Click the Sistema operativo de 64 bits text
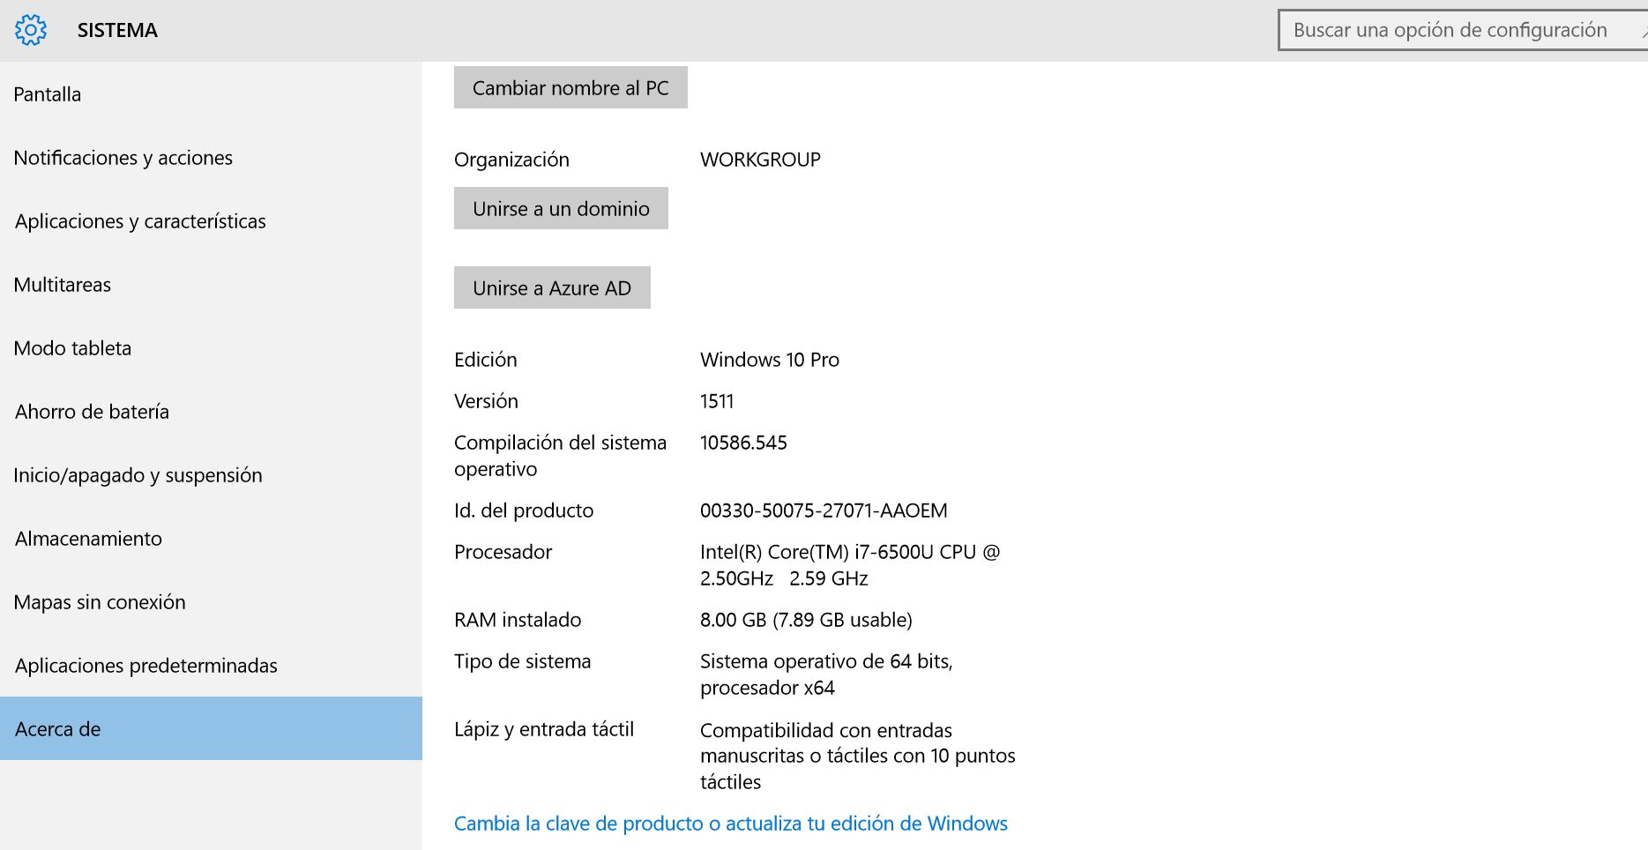 pyautogui.click(x=826, y=675)
